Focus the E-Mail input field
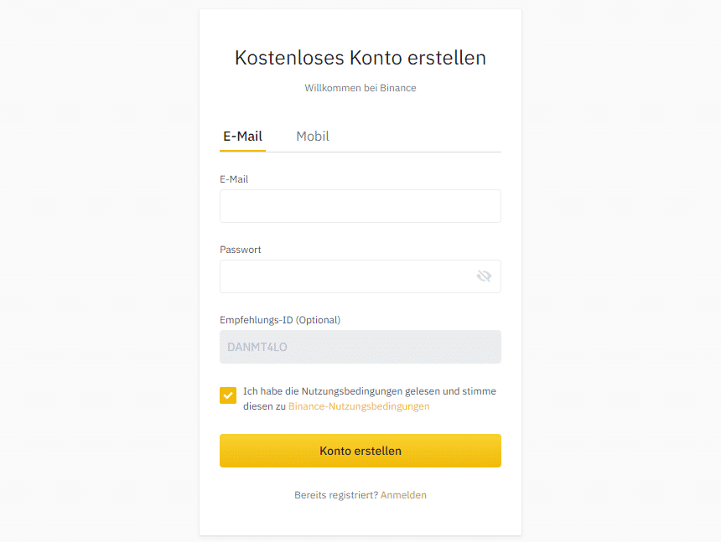The width and height of the screenshot is (721, 542). 360,206
